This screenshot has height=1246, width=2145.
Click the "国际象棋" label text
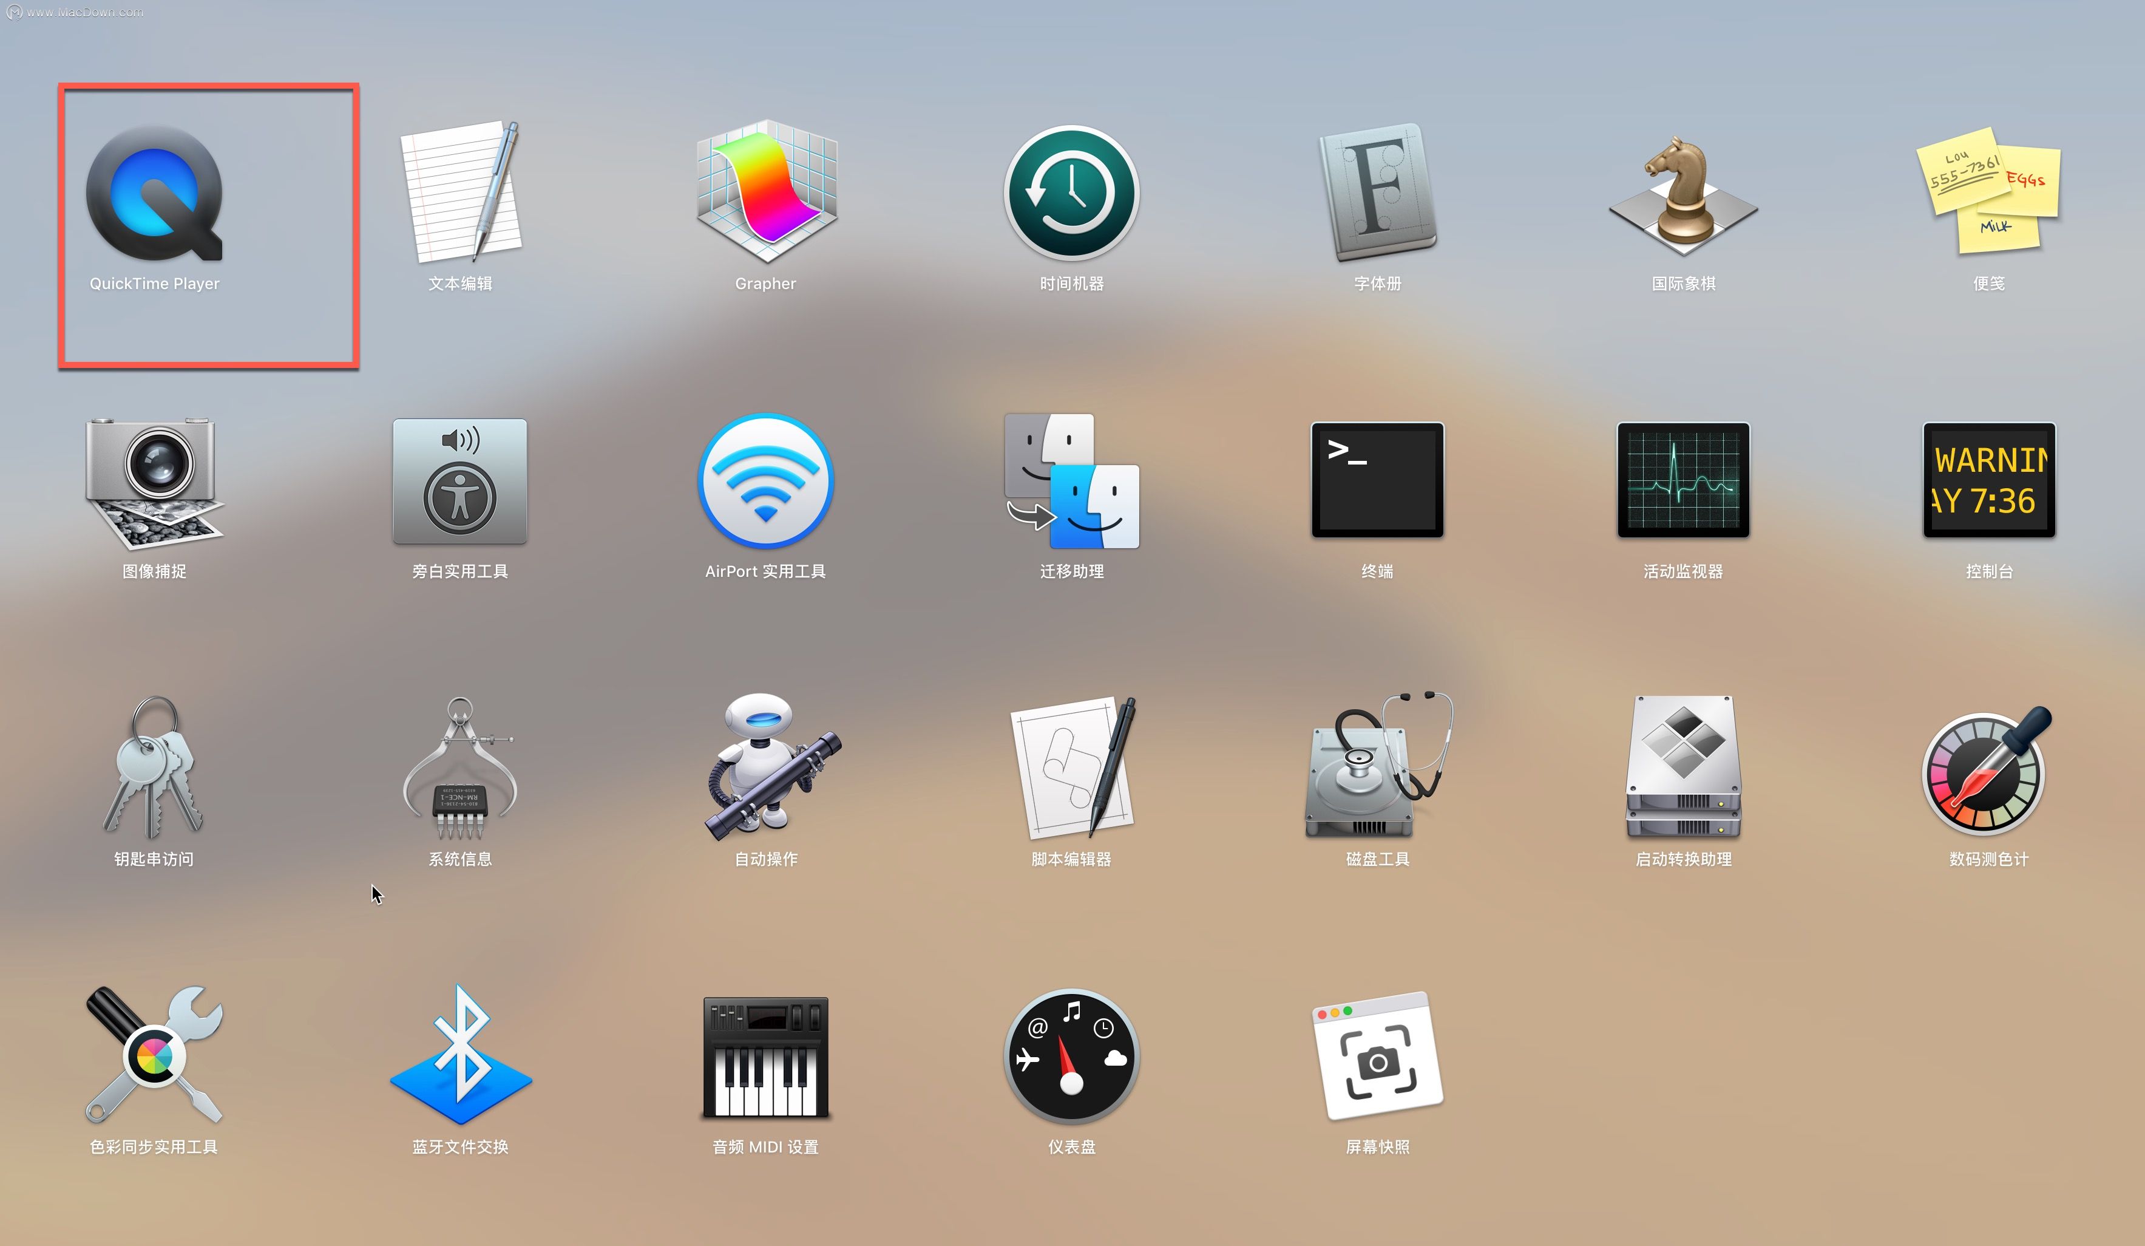(x=1683, y=284)
